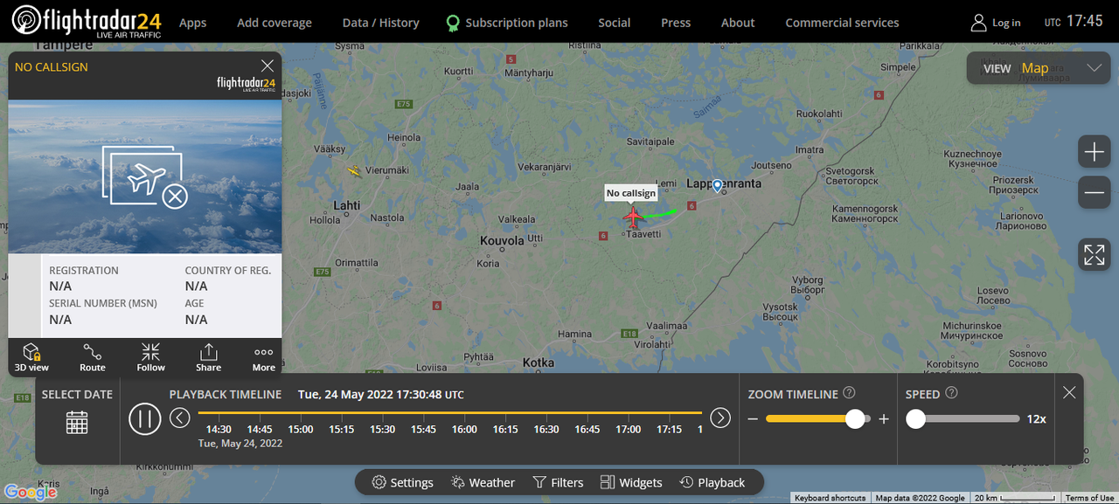Pause the flight playback
Viewport: 1119px width, 504px height.
tap(145, 418)
